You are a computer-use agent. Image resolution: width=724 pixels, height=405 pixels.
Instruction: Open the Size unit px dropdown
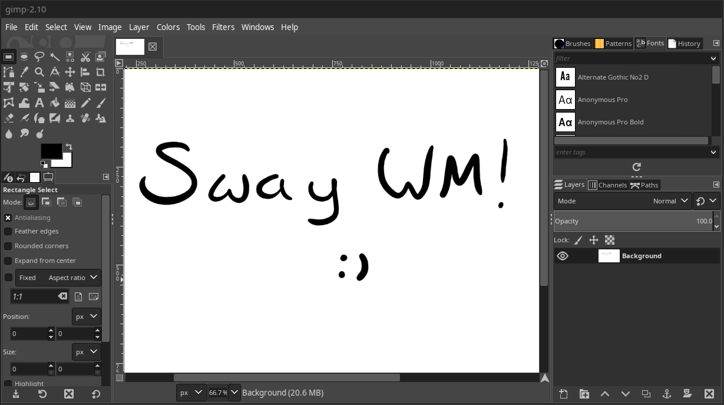click(x=86, y=352)
